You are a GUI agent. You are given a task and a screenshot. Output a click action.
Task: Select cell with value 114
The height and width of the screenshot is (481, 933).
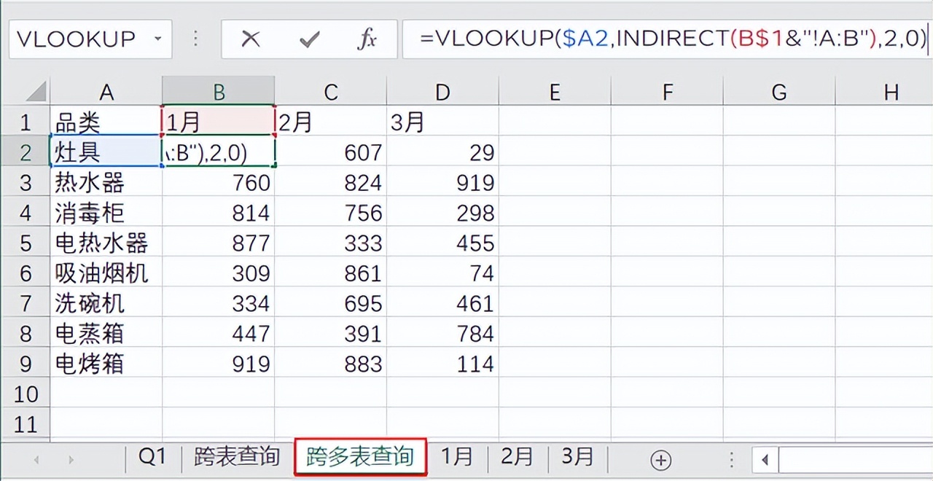pos(442,363)
